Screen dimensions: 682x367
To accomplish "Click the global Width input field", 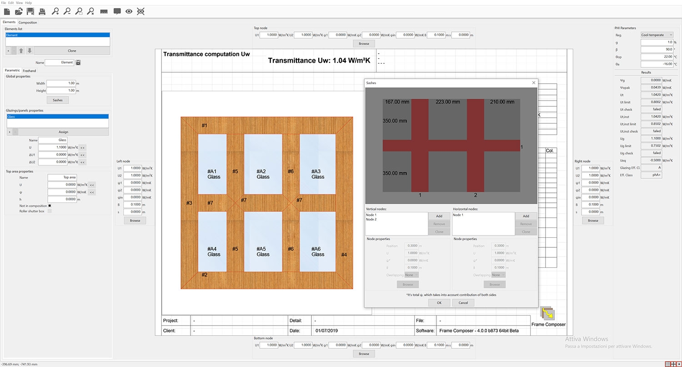I will pyautogui.click(x=61, y=83).
